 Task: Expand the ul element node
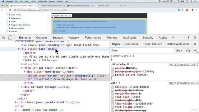[x=21, y=64]
